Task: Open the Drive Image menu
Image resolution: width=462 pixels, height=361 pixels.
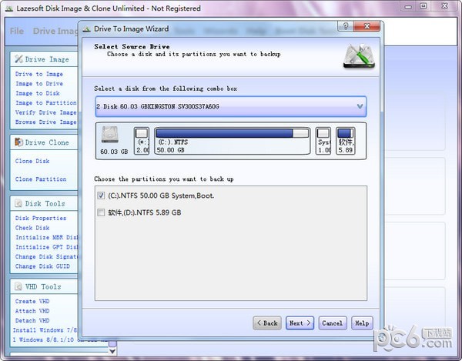Action: click(55, 31)
